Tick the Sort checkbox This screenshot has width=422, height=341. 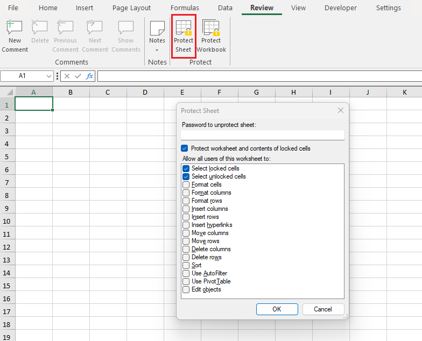click(x=186, y=266)
